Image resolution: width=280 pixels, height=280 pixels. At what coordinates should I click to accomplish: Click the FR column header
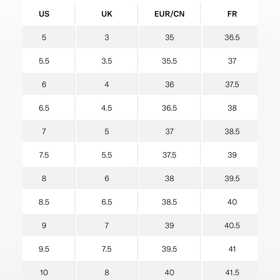tap(232, 14)
